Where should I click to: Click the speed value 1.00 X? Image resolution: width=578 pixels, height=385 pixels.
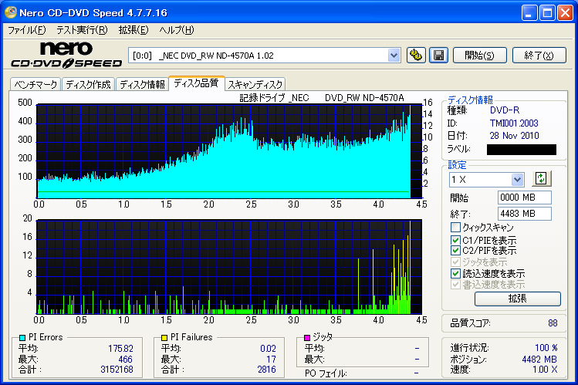(545, 369)
